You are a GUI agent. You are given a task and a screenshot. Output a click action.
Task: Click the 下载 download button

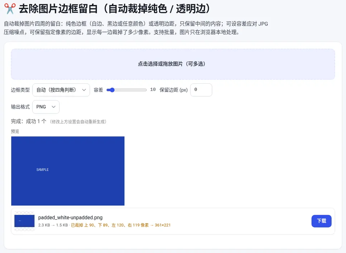[x=321, y=221]
